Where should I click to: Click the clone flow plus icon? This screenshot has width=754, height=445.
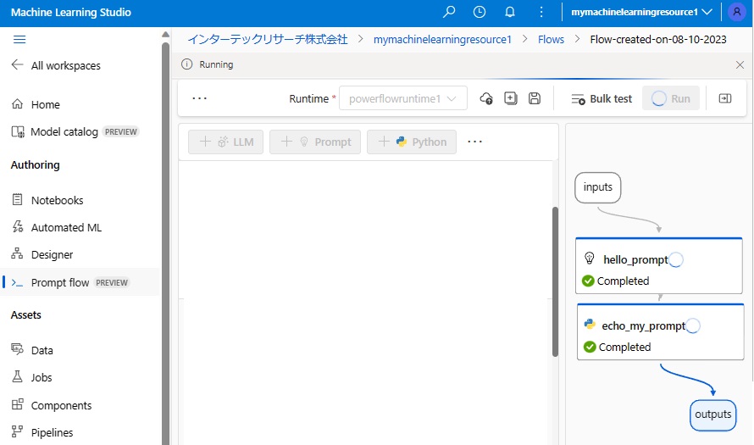pos(510,98)
